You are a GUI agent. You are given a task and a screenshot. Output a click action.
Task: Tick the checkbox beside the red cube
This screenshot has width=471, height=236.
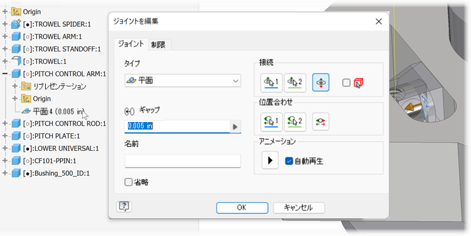click(346, 83)
